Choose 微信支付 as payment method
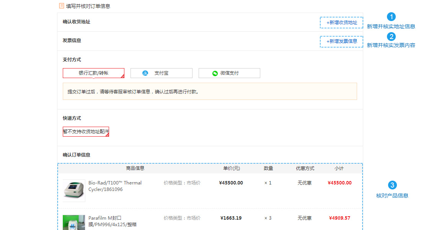The width and height of the screenshot is (421, 230). coord(229,73)
